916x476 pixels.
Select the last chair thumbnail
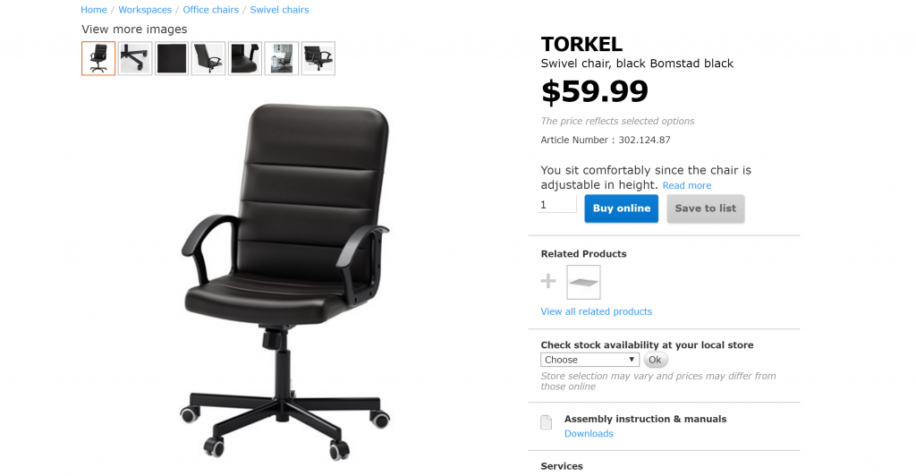[x=318, y=58]
